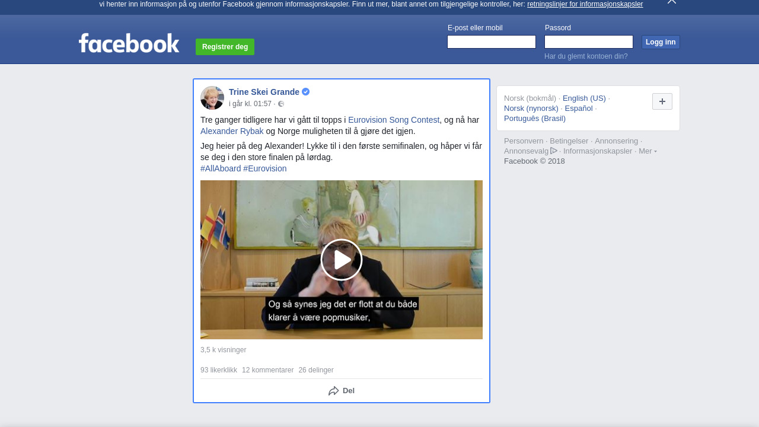Switch language to Norsk (nynorsk)

tap(531, 109)
